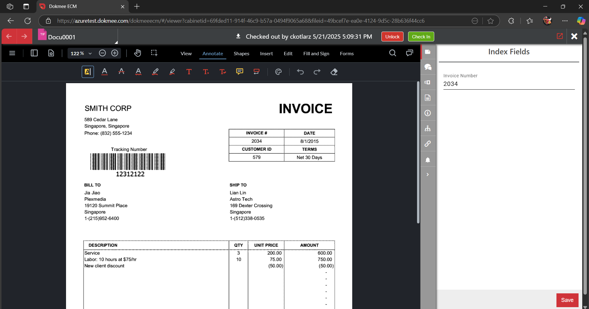
Task: Open the page view settings
Action: [x=51, y=53]
